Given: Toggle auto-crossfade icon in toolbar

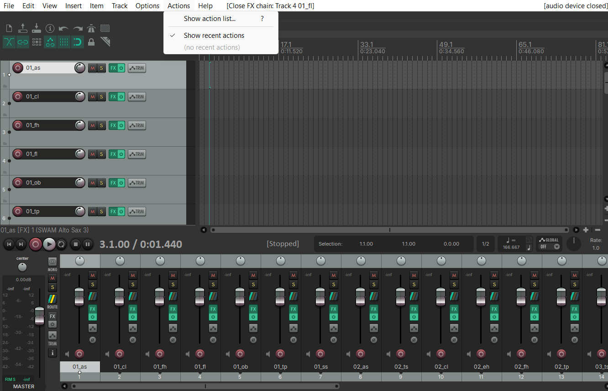Looking at the screenshot, I should click(x=9, y=42).
